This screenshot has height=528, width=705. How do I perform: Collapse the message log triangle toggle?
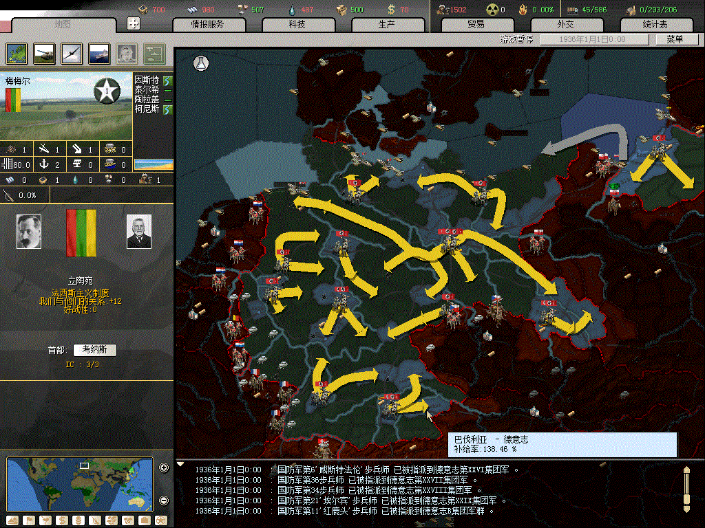click(x=180, y=464)
